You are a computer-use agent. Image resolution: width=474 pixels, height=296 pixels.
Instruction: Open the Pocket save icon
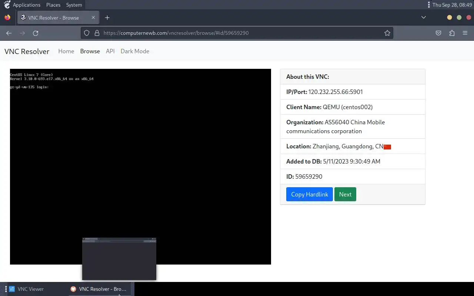[x=438, y=33]
